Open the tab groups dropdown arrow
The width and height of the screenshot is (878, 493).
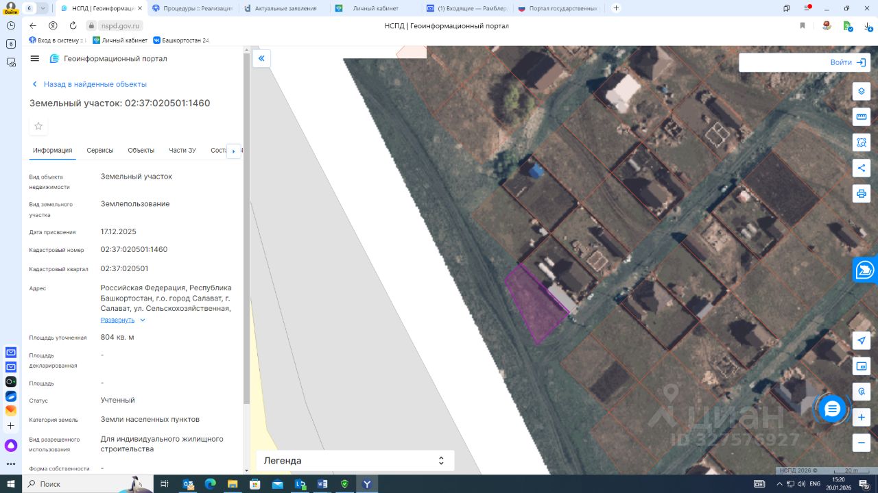tap(43, 8)
